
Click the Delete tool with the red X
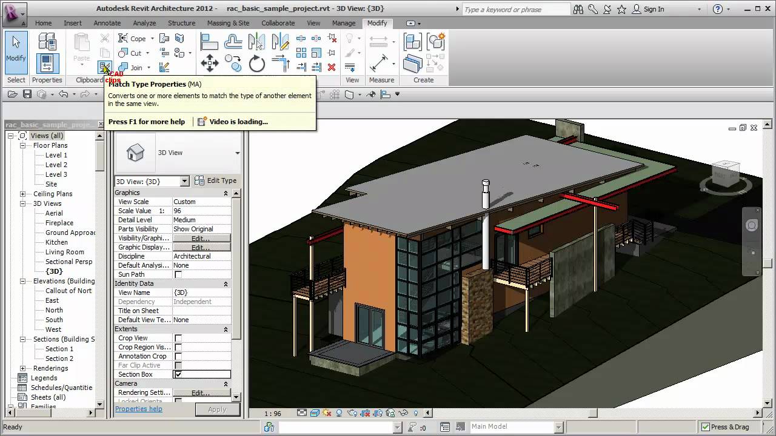click(332, 67)
